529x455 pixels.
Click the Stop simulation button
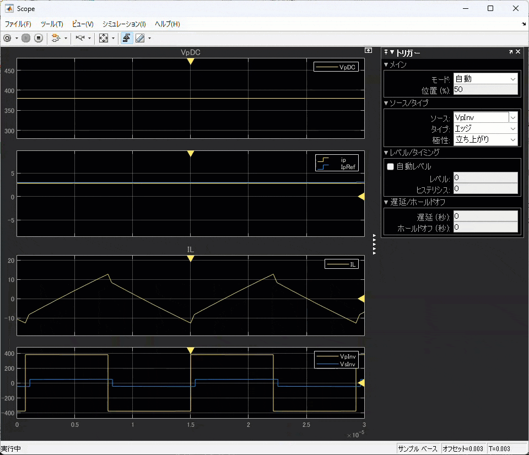(39, 38)
